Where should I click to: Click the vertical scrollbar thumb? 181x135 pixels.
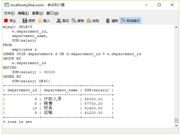(176, 121)
